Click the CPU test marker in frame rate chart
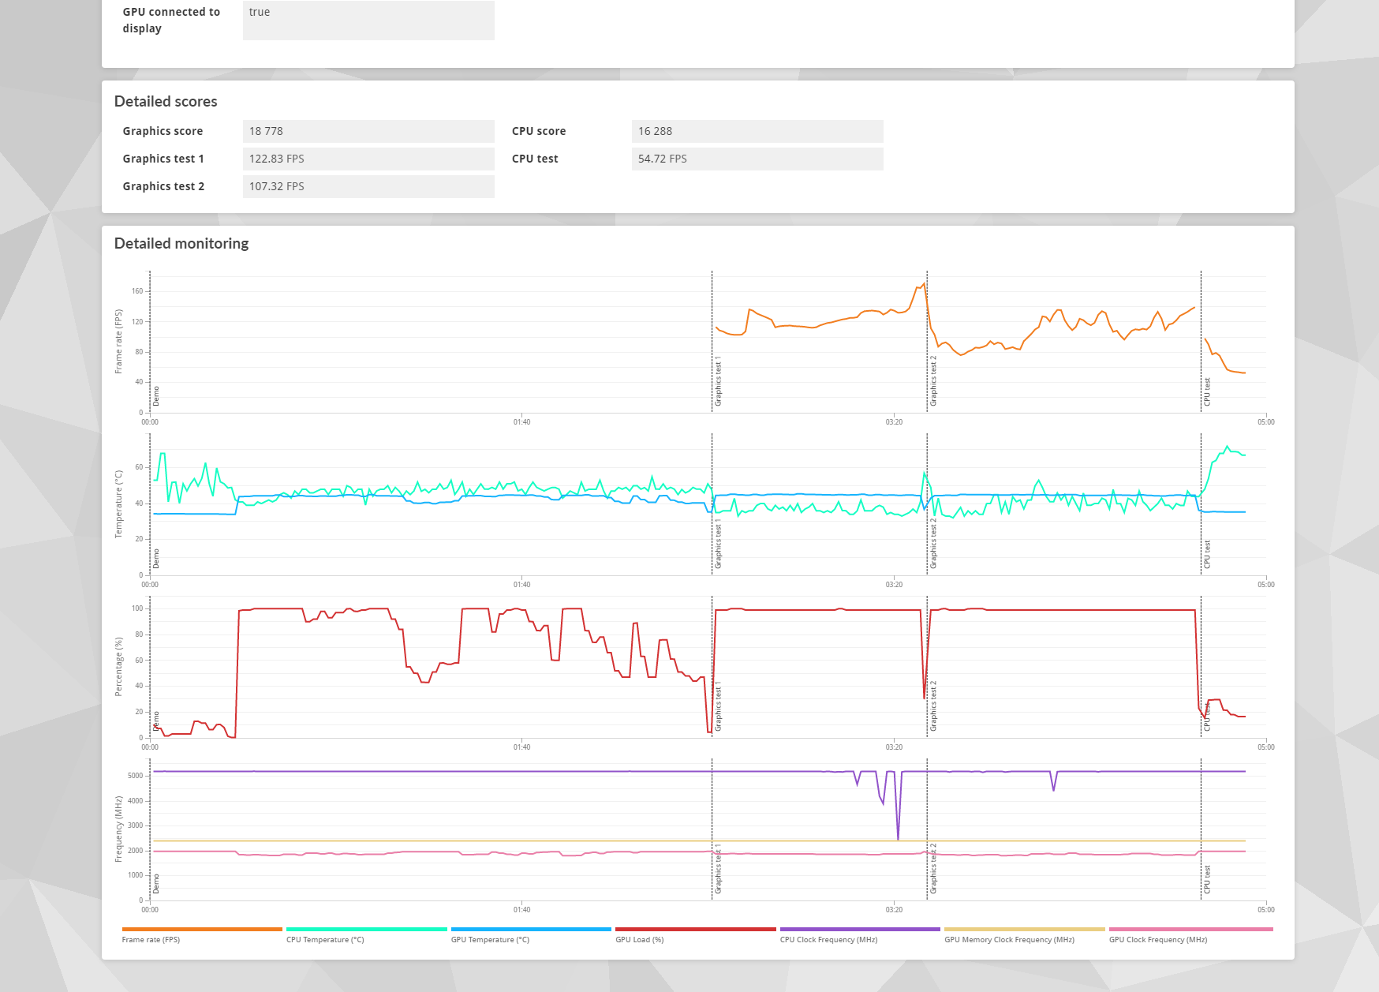The width and height of the screenshot is (1379, 992). click(x=1207, y=392)
